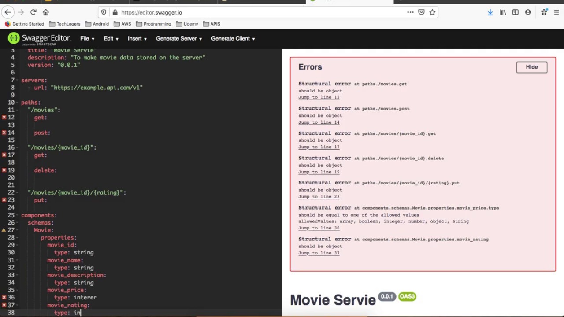Open the library icon in toolbar
Screen dimensions: 564x317
(503, 12)
